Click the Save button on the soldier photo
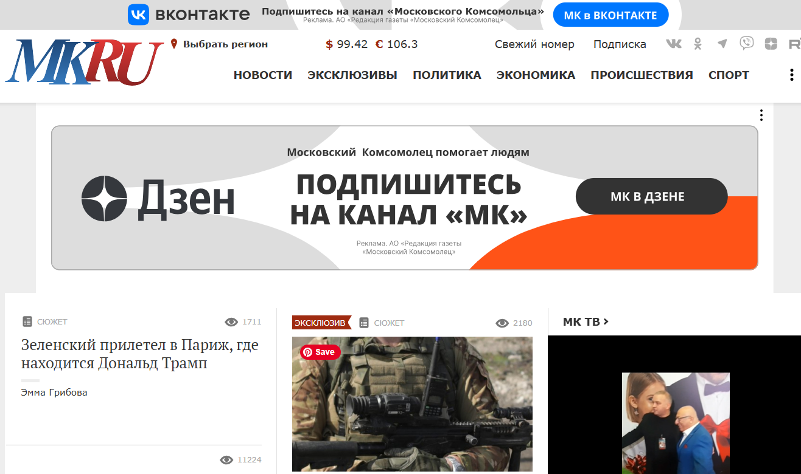The width and height of the screenshot is (801, 474). point(320,352)
